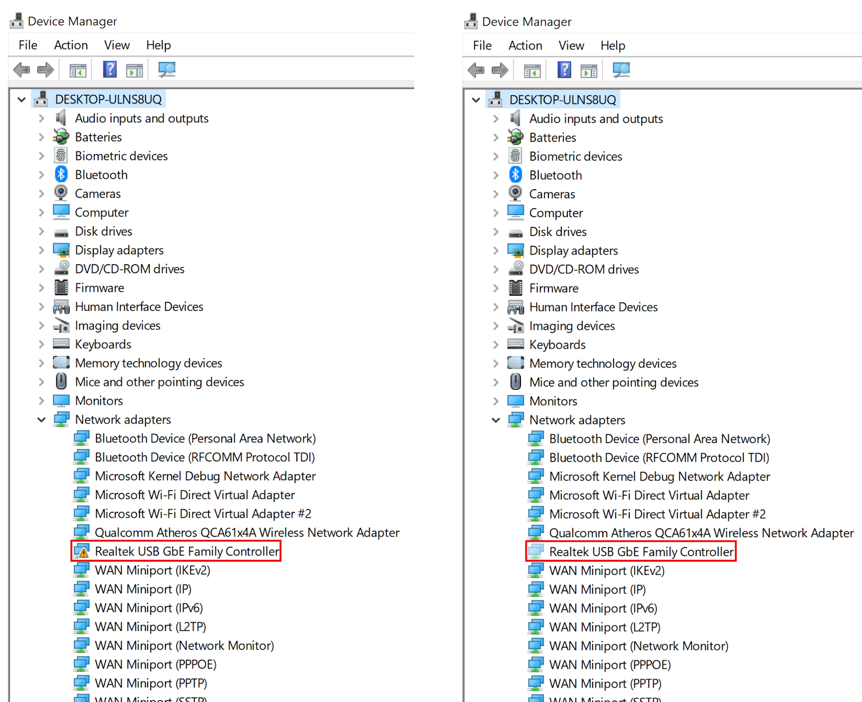The image size is (862, 702).
Task: Select Microsoft Wi-Fi Direct Virtual Adapter #2, left window
Action: tap(203, 513)
